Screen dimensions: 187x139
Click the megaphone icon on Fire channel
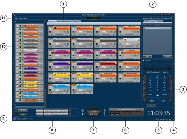click(x=79, y=86)
